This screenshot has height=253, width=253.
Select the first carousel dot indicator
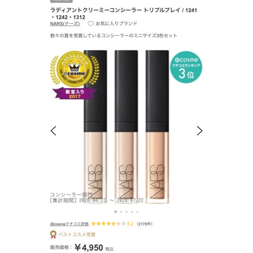tap(115, 212)
